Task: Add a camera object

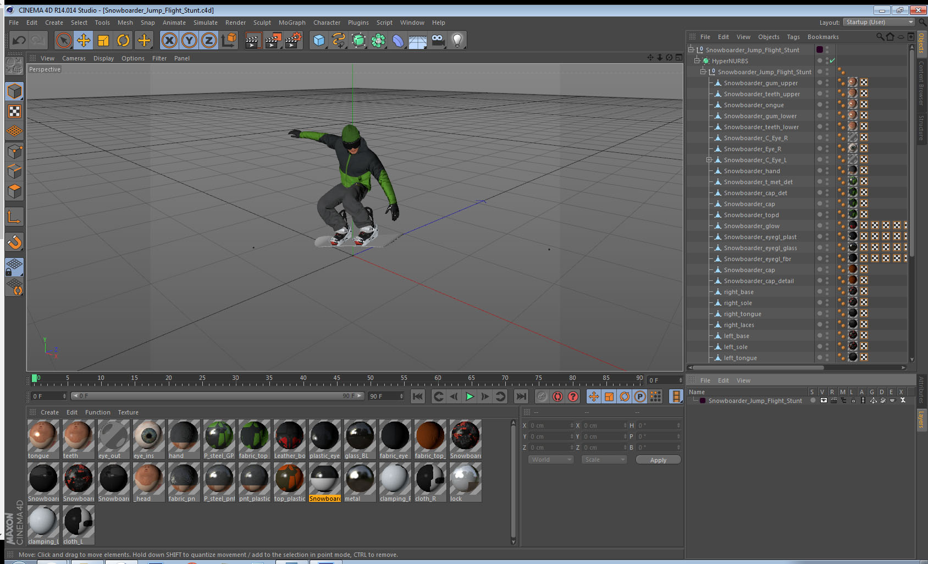Action: (438, 40)
